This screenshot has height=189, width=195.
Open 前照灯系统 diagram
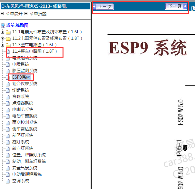click(x=23, y=136)
